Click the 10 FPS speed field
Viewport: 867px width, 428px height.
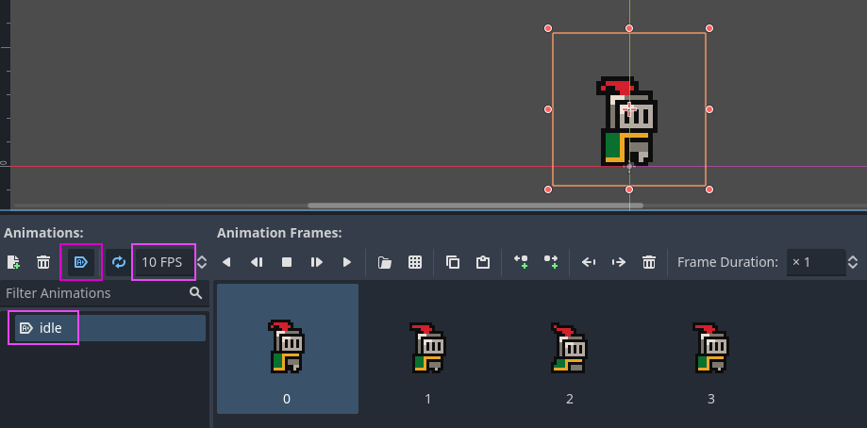pyautogui.click(x=162, y=262)
